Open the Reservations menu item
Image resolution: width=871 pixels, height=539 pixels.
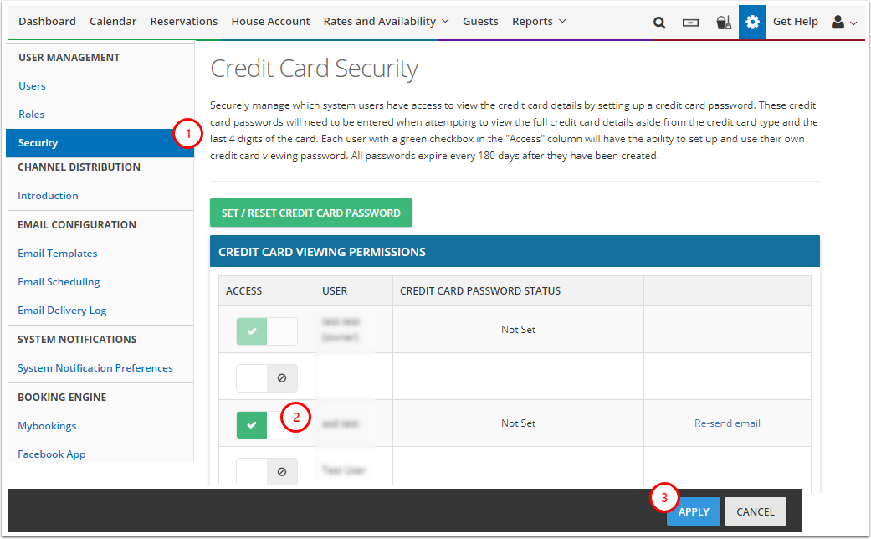coord(184,21)
